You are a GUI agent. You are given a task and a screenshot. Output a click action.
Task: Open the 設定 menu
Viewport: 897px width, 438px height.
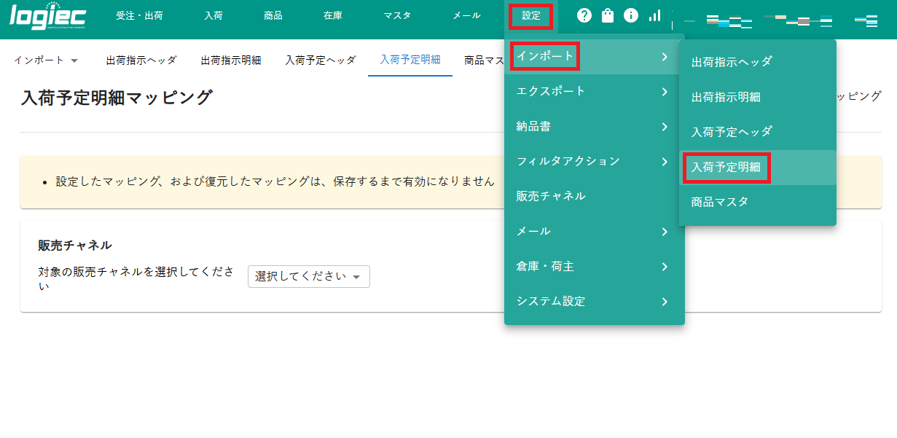pos(530,15)
